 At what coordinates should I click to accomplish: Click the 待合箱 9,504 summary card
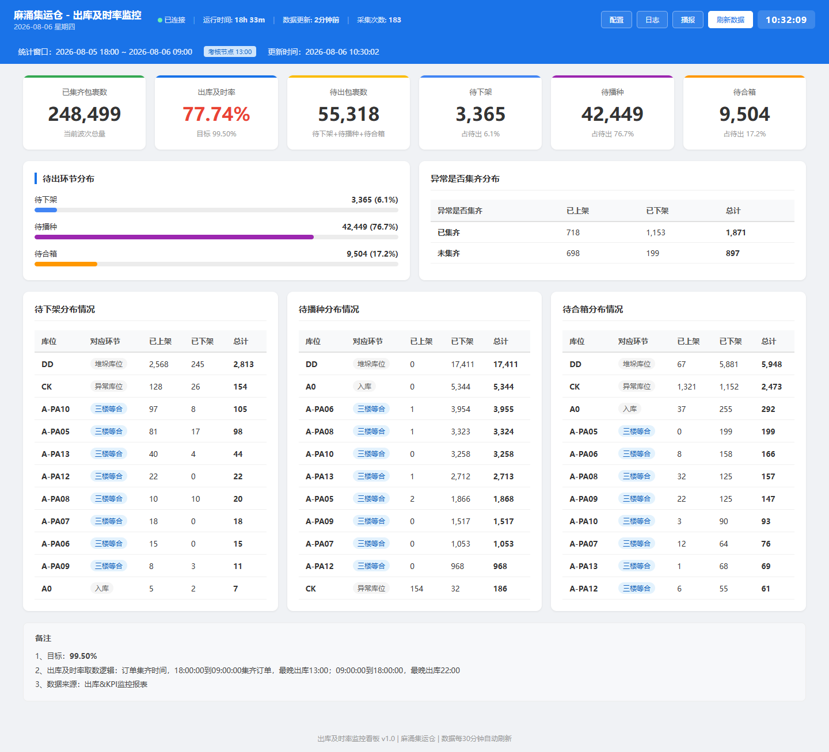click(744, 113)
